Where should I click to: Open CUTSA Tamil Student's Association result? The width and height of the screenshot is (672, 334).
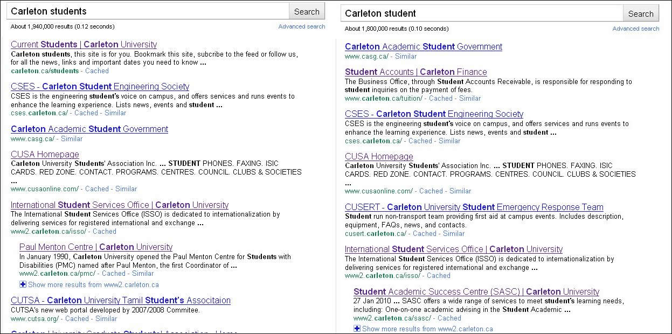(120, 300)
